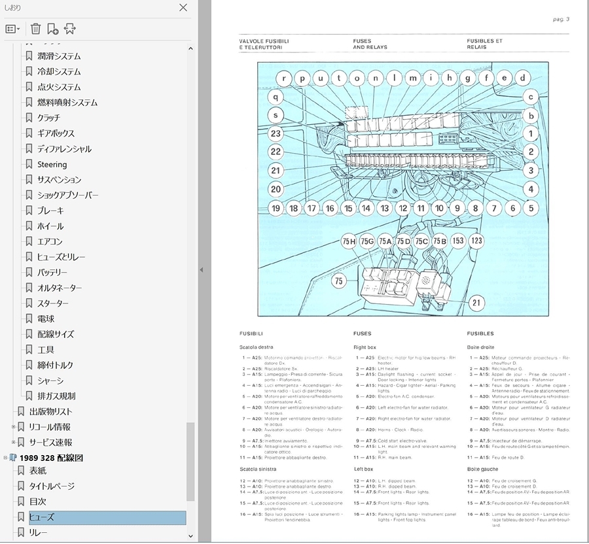Select the サービス速報 bookmark
The width and height of the screenshot is (589, 544).
point(50,443)
